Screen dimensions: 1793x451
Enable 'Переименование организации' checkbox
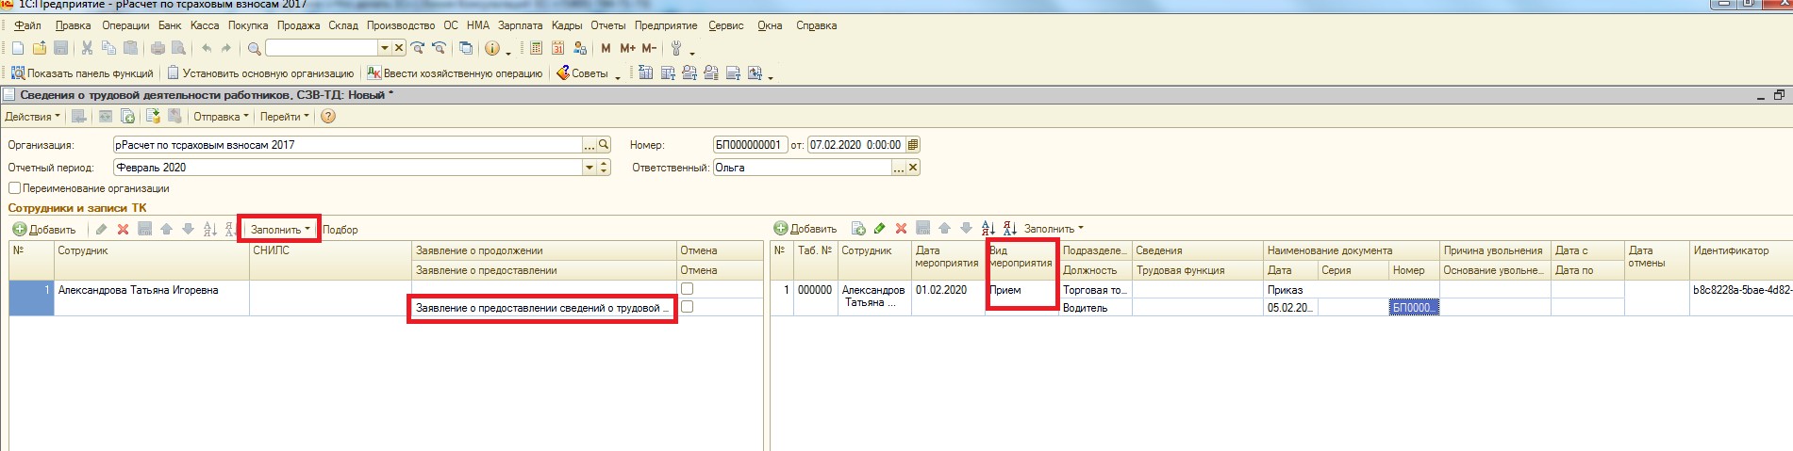pyautogui.click(x=14, y=188)
